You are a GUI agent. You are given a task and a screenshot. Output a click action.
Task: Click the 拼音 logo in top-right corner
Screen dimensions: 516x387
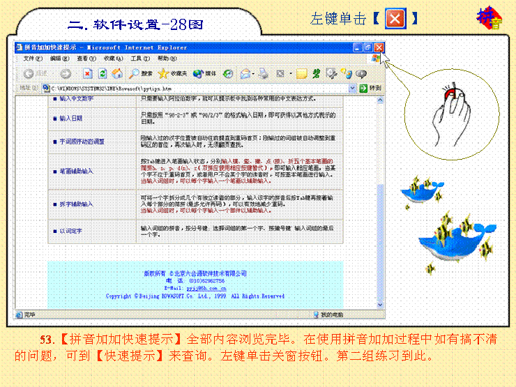tap(490, 17)
